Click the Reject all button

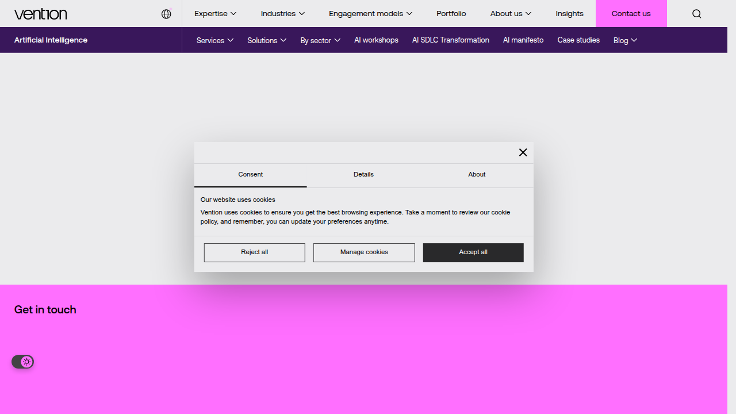tap(255, 252)
